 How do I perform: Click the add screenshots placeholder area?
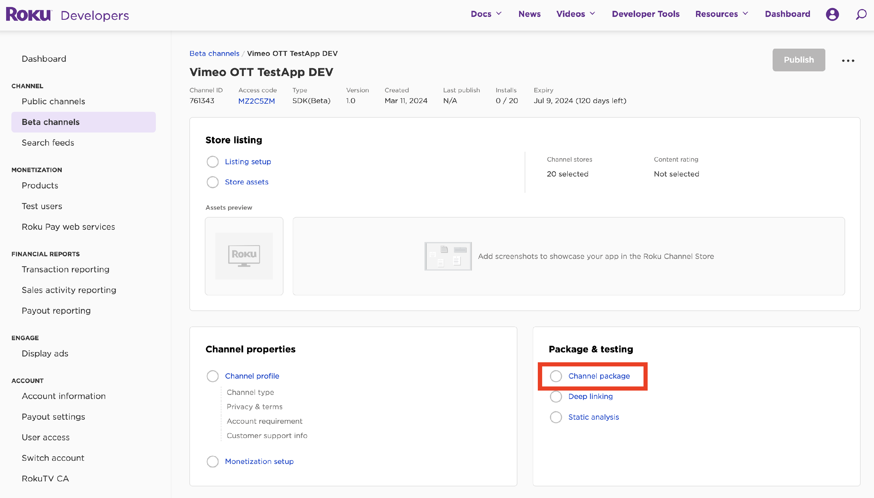click(568, 256)
